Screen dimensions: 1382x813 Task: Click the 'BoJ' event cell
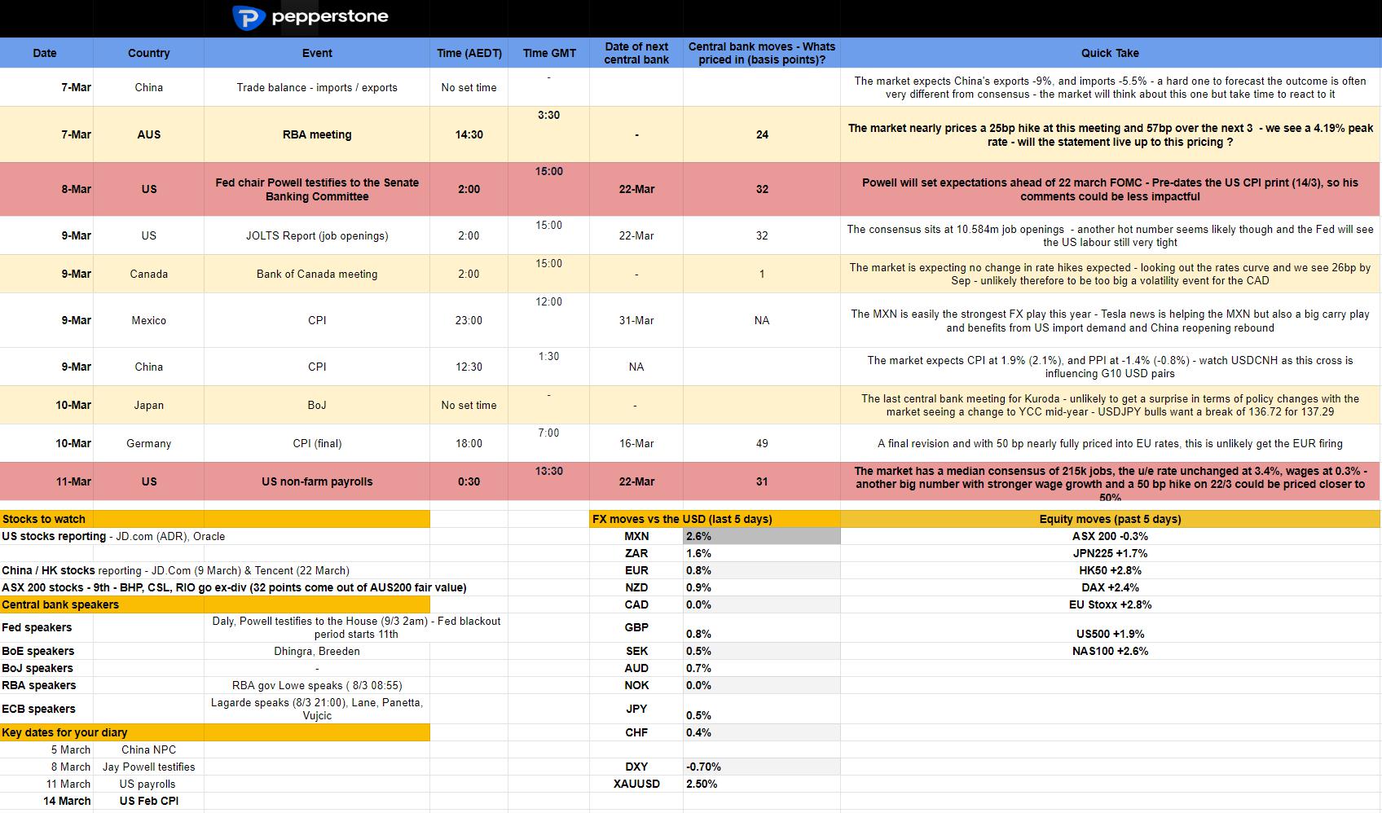317,405
